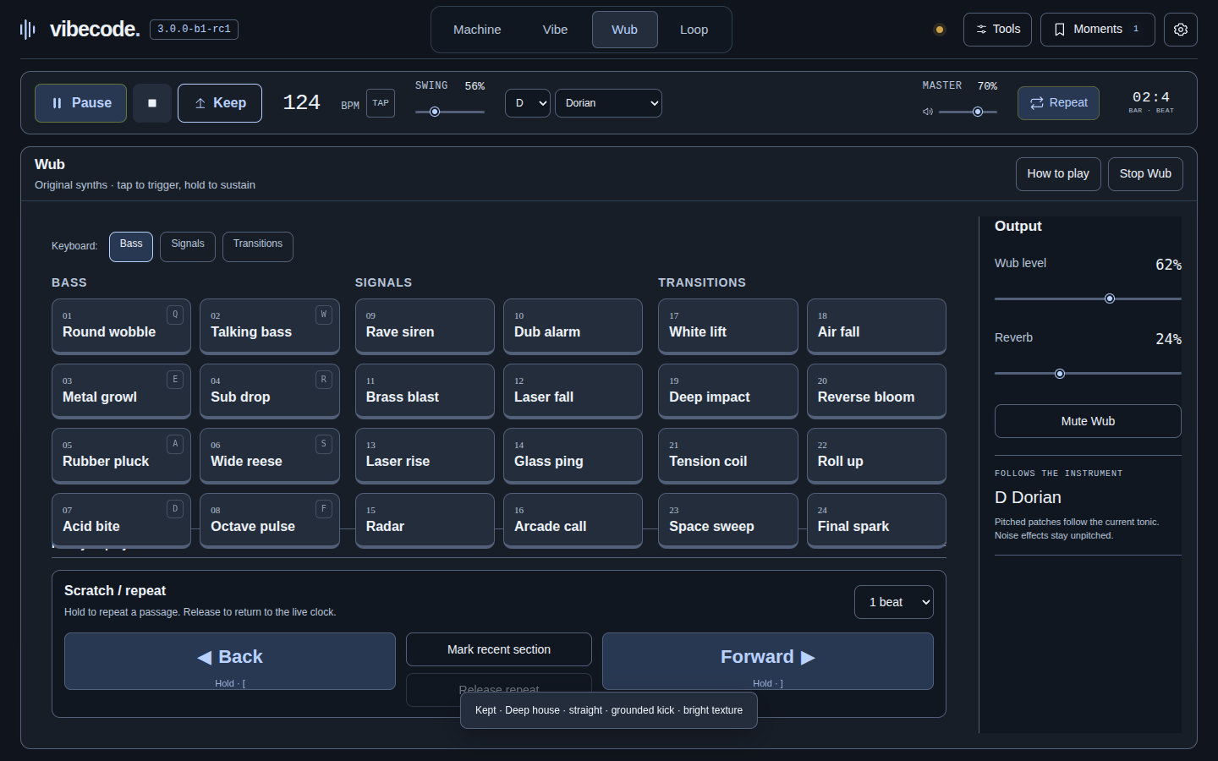Trigger the Arcade call pad
This screenshot has height=761, width=1218.
(x=573, y=521)
